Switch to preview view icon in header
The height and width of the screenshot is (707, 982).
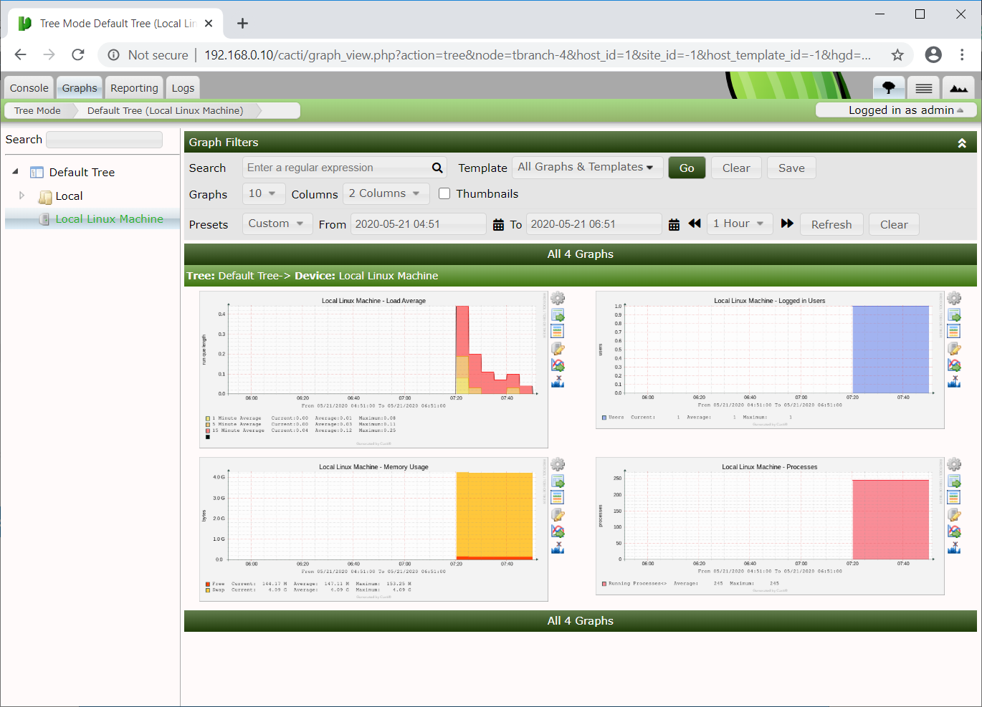pyautogui.click(x=958, y=87)
